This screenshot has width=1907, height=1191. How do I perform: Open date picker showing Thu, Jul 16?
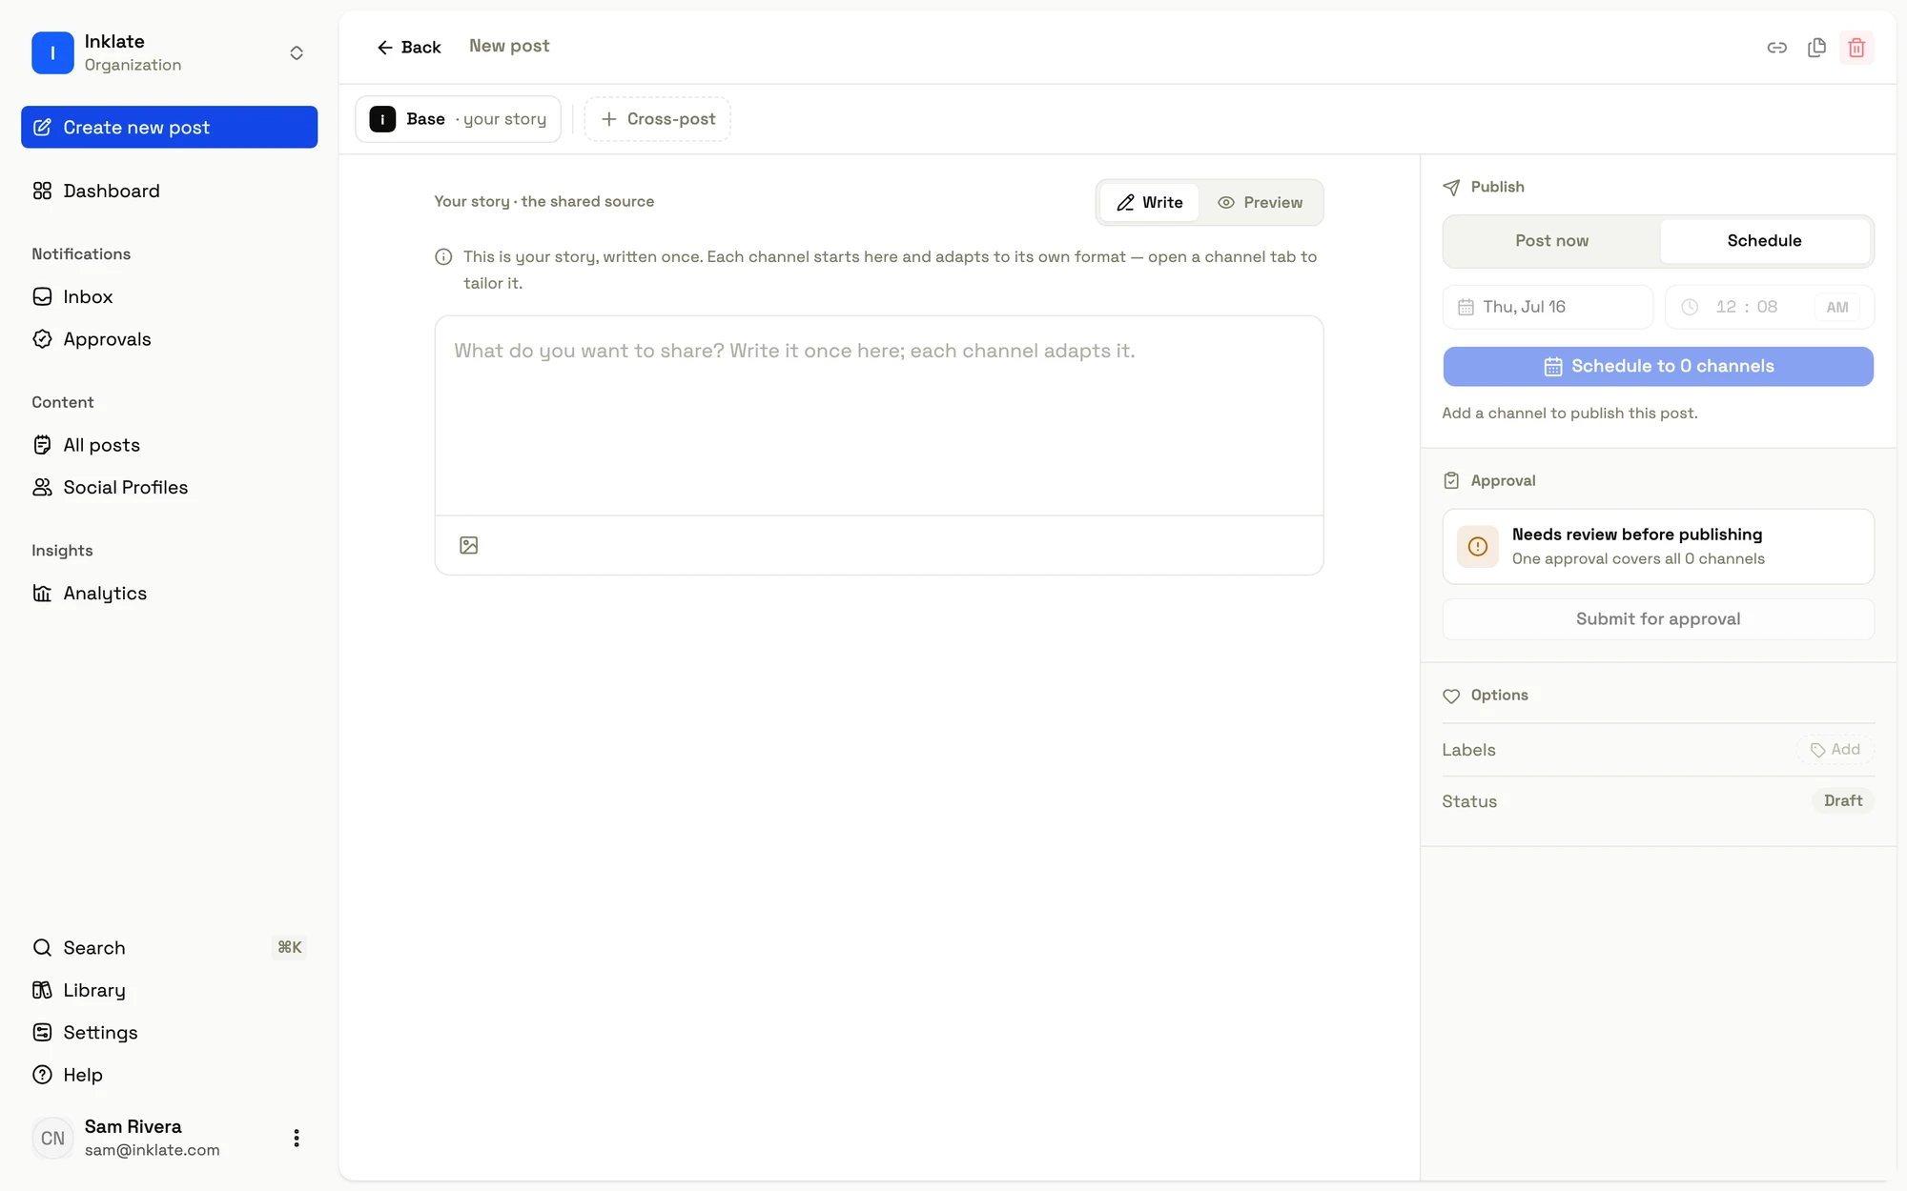pyautogui.click(x=1548, y=307)
